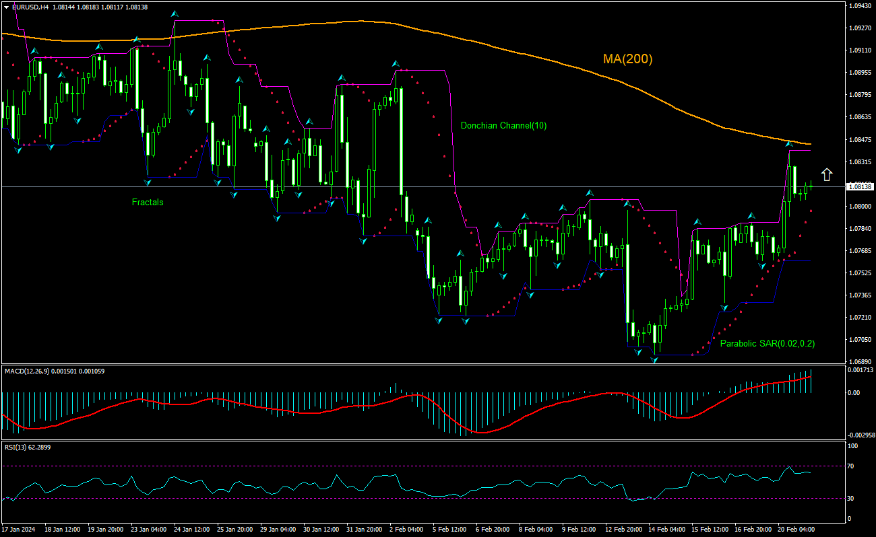Click the RSI(13) indicator title
Image resolution: width=876 pixels, height=537 pixels.
click(x=17, y=446)
